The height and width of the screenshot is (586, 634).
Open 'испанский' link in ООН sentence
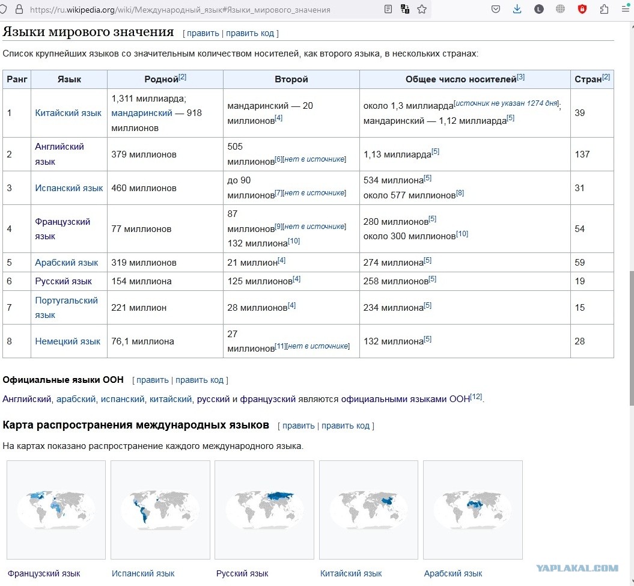[x=123, y=399]
